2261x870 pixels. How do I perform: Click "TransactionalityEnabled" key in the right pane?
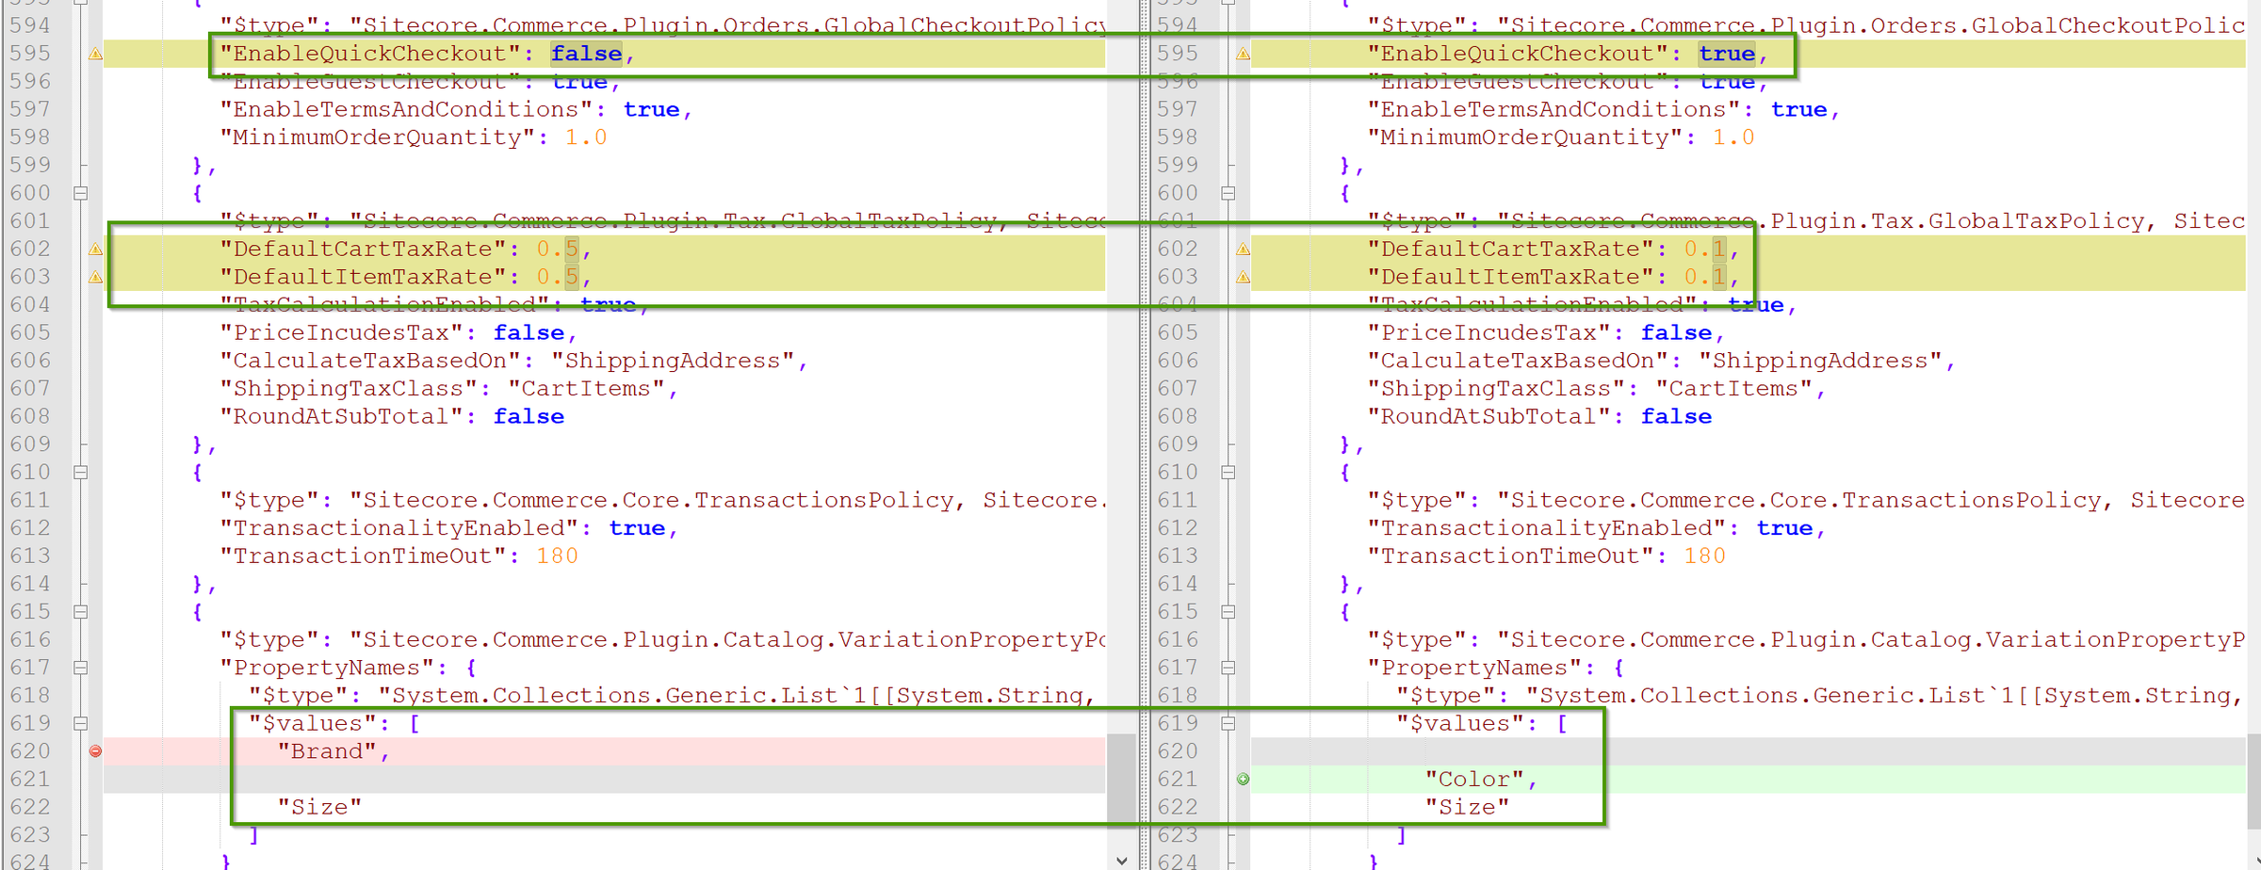tap(1547, 528)
